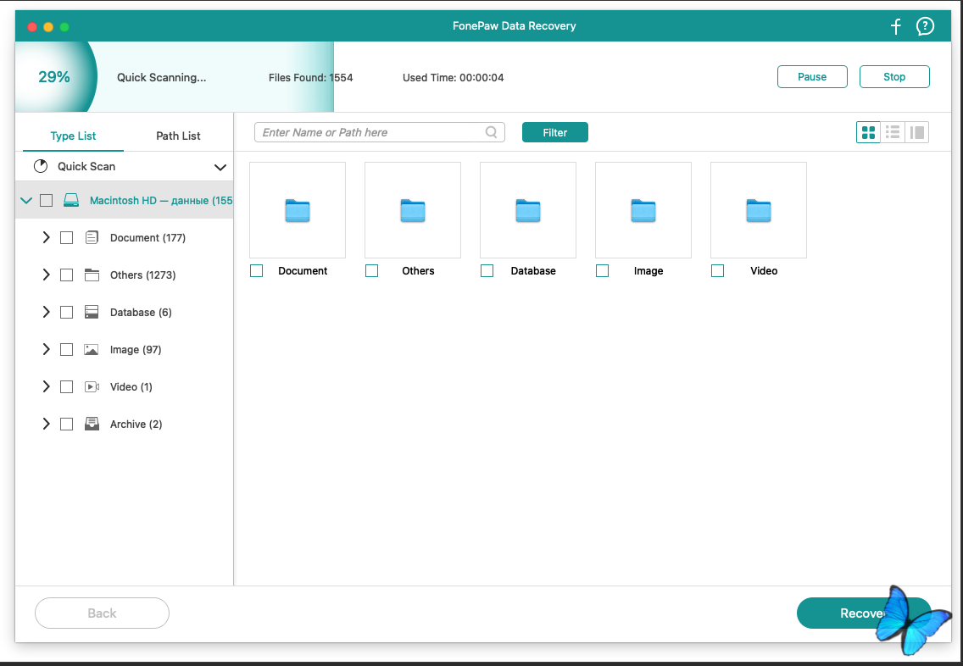This screenshot has width=963, height=666.
Task: Select the Type List tab
Action: (x=73, y=136)
